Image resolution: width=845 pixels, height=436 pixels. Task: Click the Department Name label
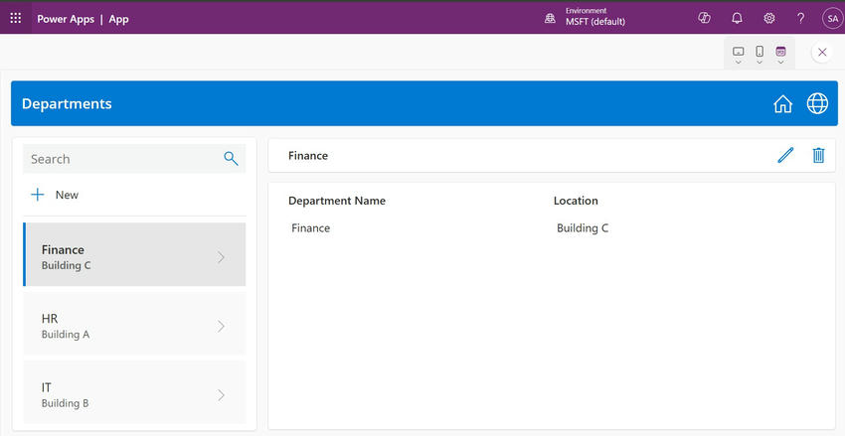[x=337, y=201]
